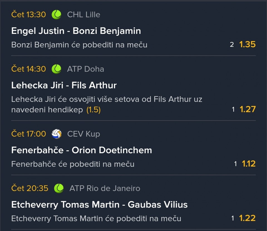267x231 pixels.
Task: Click the CEV Kup competition label
Action: tap(83, 134)
